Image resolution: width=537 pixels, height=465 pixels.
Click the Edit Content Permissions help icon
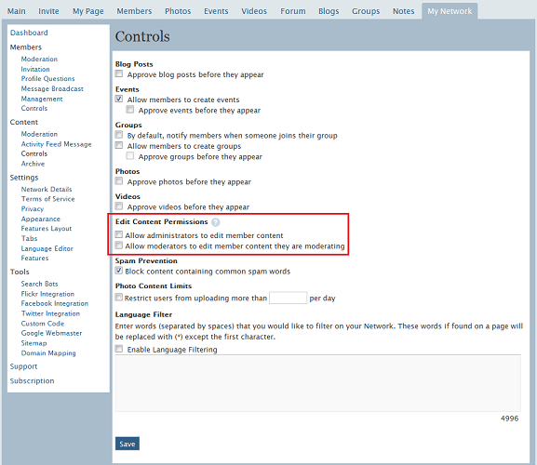pos(215,222)
